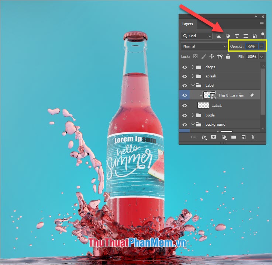Filter layers by type layers icon
The height and width of the screenshot is (265, 272).
pos(237,36)
